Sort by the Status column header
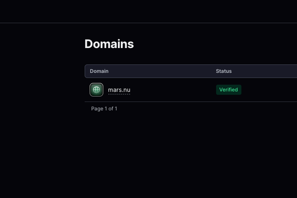Image resolution: width=297 pixels, height=198 pixels. [224, 71]
